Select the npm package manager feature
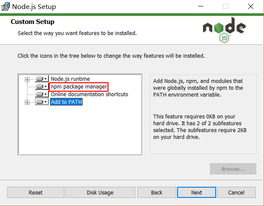 [x=79, y=87]
